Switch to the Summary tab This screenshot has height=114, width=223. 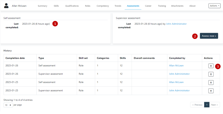coord(42,6)
